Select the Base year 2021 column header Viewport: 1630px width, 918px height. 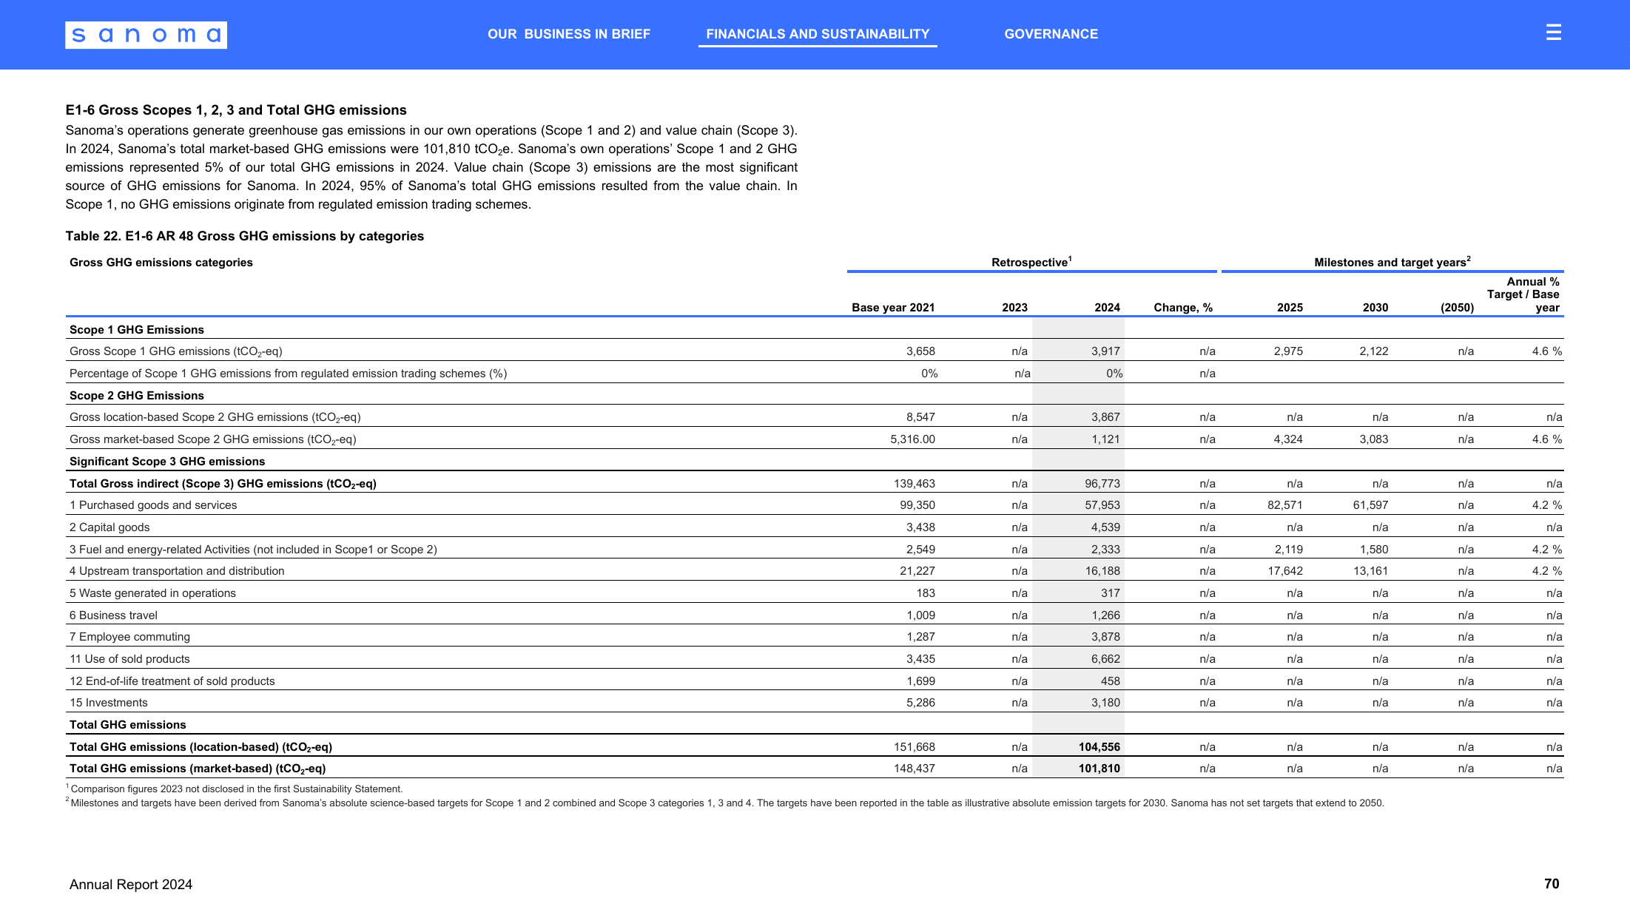point(893,308)
